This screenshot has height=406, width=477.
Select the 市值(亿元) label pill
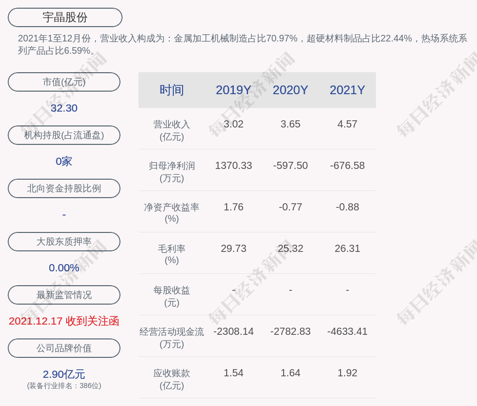point(64,82)
